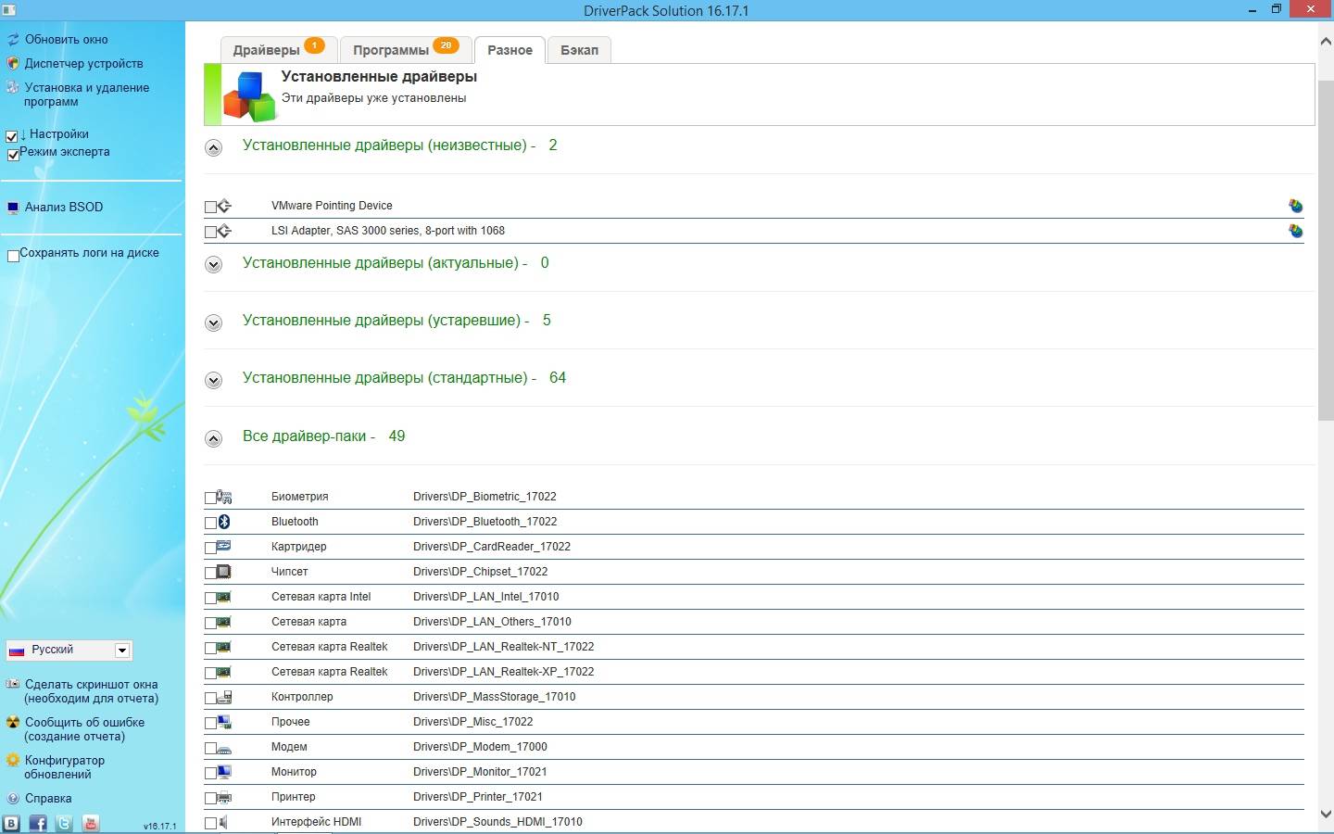Screen dimensions: 1334x834
Task: Enable Сохранять логи на диске checkbox
Action: point(13,256)
